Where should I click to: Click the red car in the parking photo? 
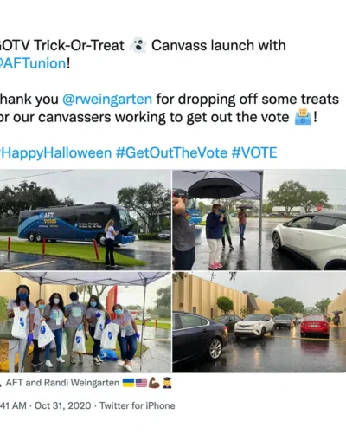[x=315, y=326]
